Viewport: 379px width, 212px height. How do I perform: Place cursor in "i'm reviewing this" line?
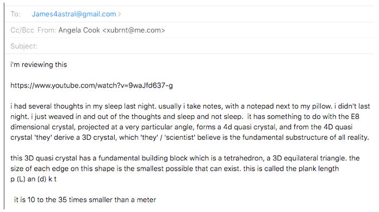39,65
